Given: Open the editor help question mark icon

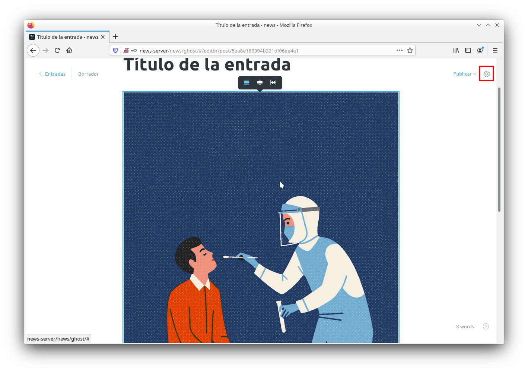Looking at the screenshot, I should click(486, 326).
